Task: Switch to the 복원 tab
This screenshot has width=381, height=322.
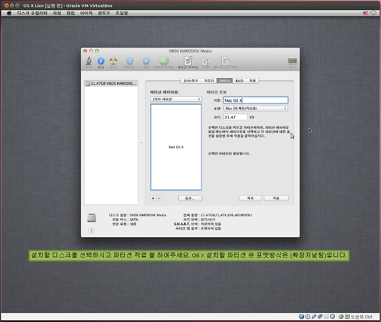Action: [x=252, y=80]
